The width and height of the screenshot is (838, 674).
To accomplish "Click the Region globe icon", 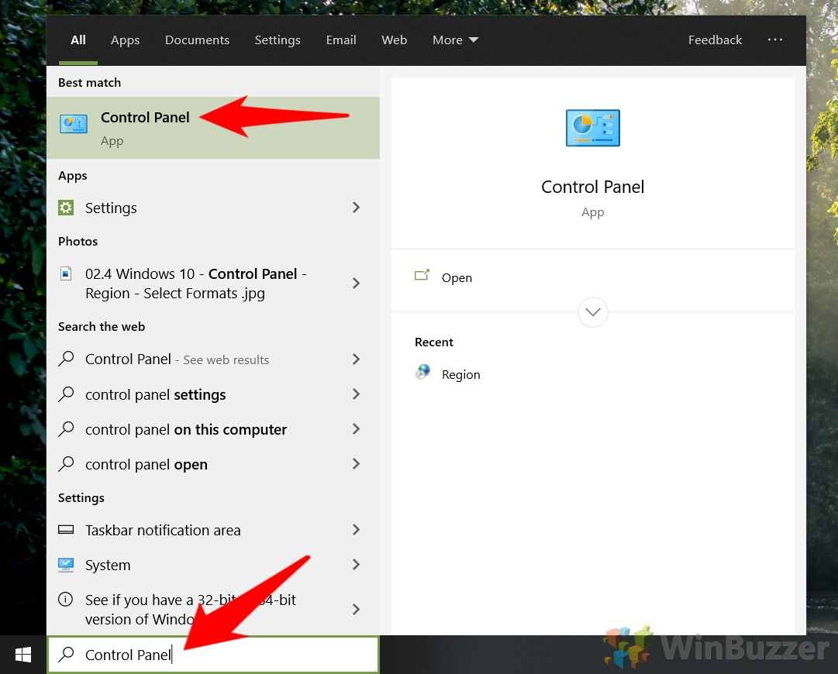I will pyautogui.click(x=422, y=372).
